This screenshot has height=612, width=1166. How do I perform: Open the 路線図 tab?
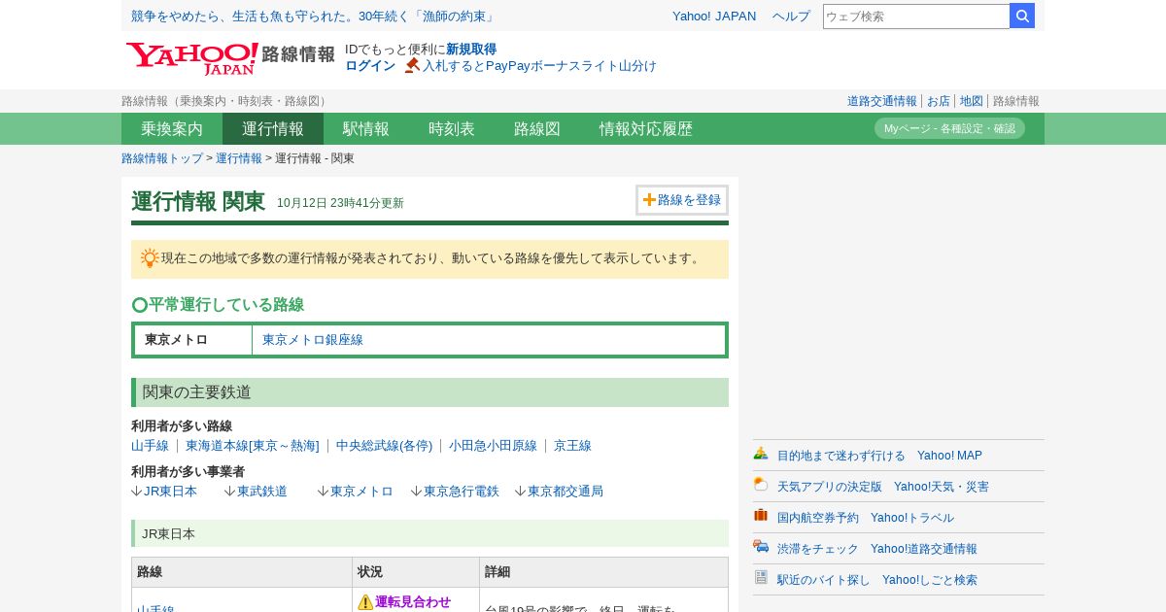click(x=537, y=128)
